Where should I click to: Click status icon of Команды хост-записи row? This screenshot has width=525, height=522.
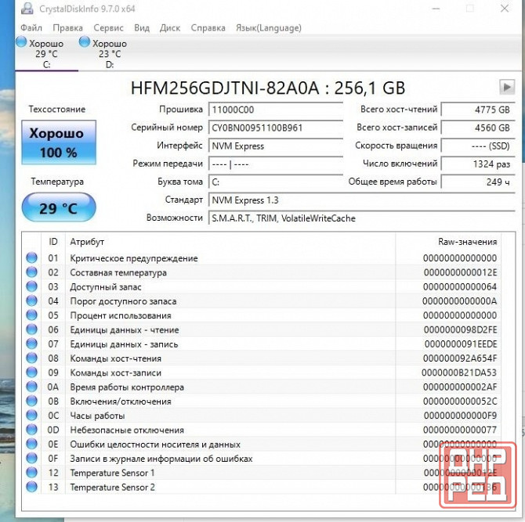pos(32,373)
